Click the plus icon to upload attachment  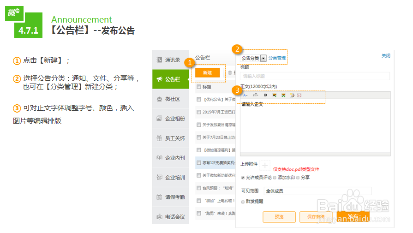click(x=265, y=165)
